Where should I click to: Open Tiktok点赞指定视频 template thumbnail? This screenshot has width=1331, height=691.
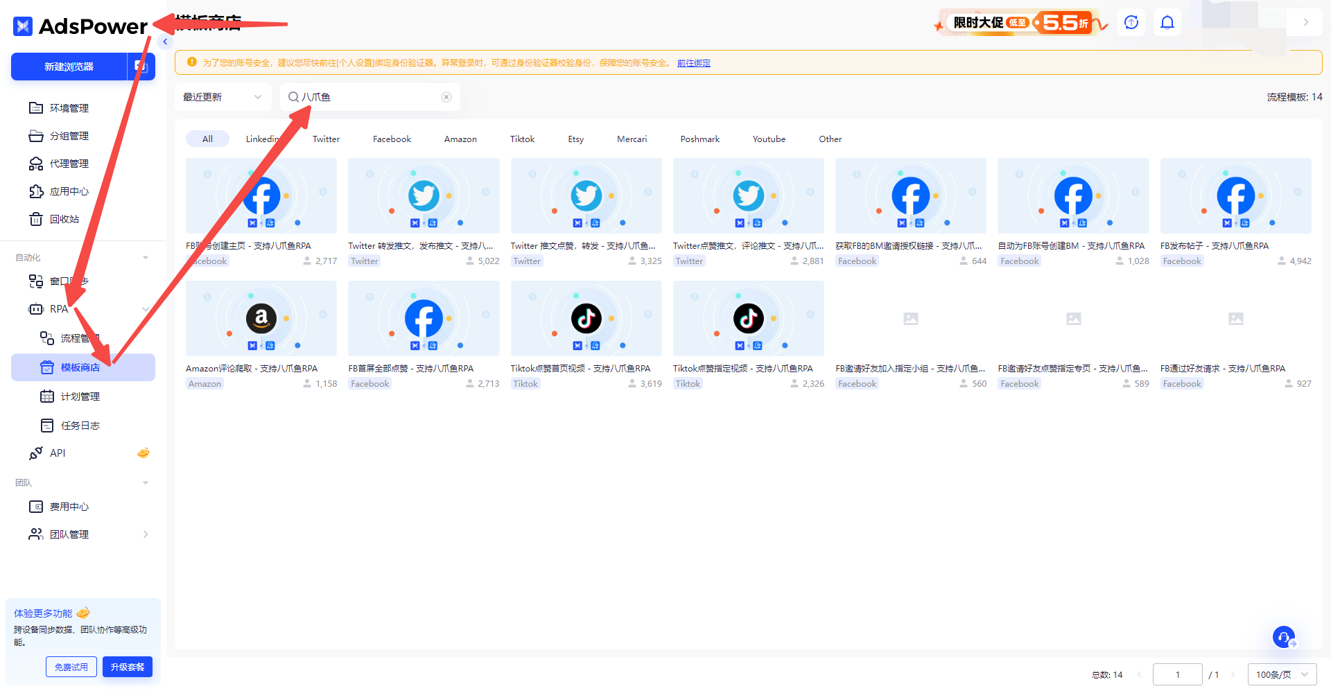[749, 319]
